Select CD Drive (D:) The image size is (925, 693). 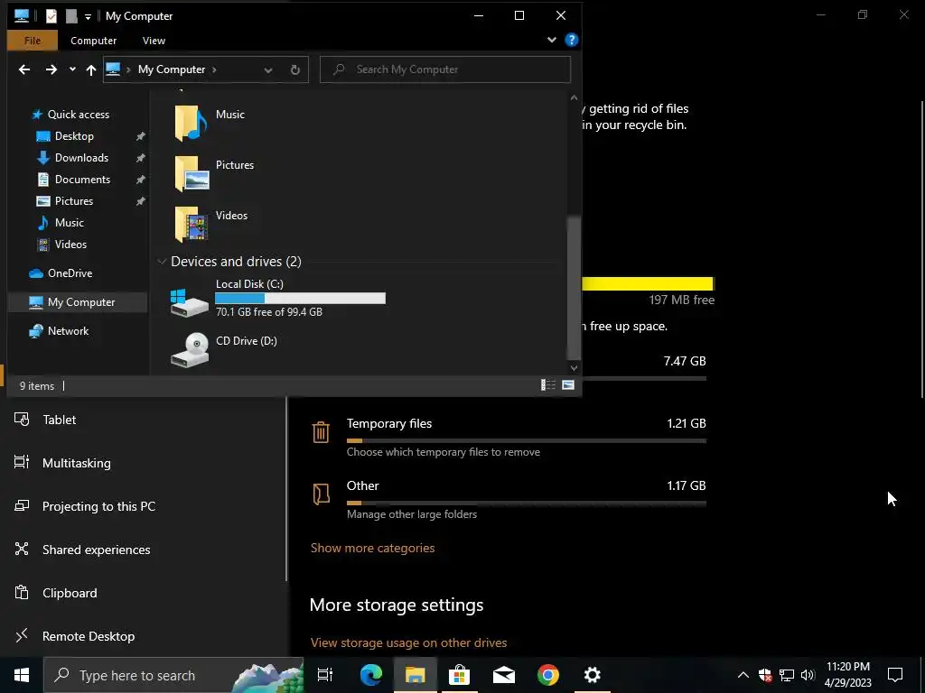[x=224, y=349]
